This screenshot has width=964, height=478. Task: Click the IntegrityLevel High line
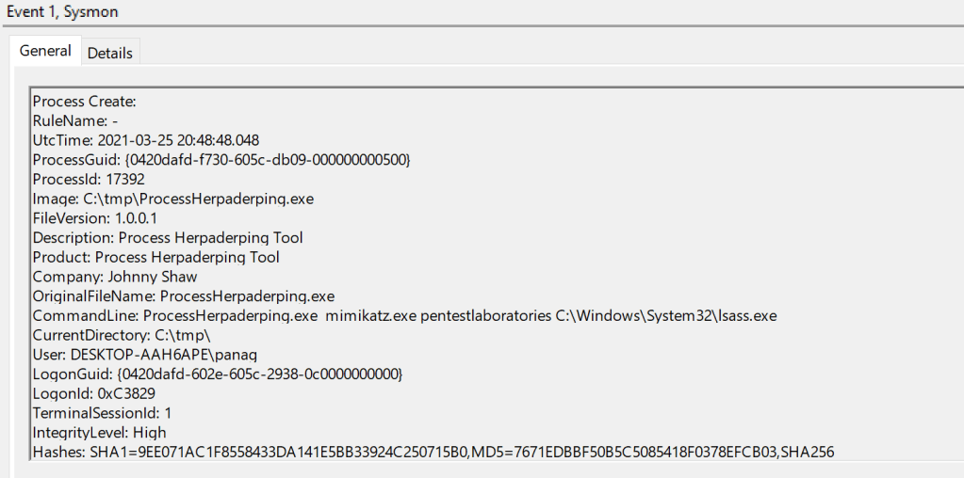(x=99, y=433)
